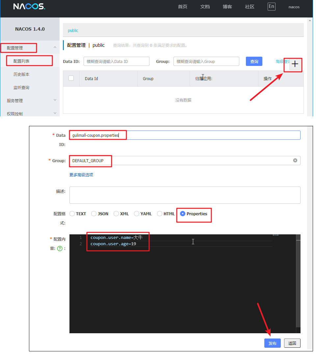Open 文档 in the top navigation
Viewport: 316px width, 354px height.
205,7
